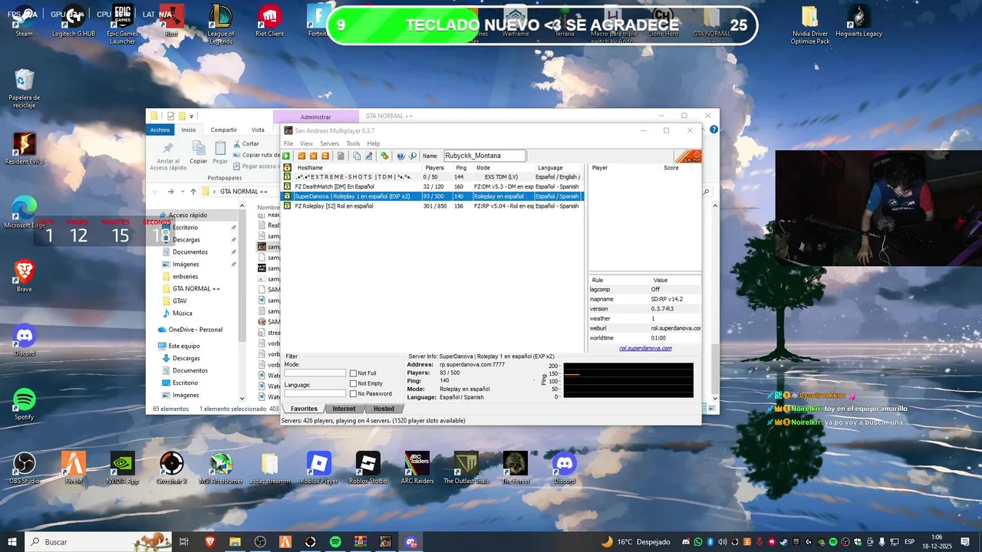
Task: Open File menu in San Andreas Multiplayer
Action: (x=288, y=143)
